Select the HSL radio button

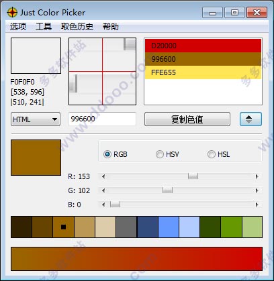[212, 154]
